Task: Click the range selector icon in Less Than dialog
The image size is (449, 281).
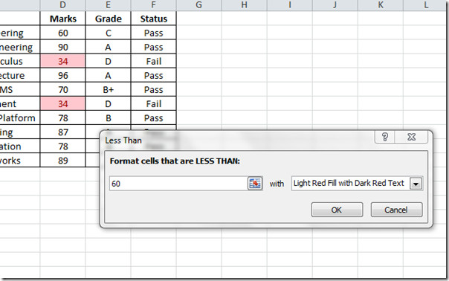Action: pyautogui.click(x=255, y=184)
